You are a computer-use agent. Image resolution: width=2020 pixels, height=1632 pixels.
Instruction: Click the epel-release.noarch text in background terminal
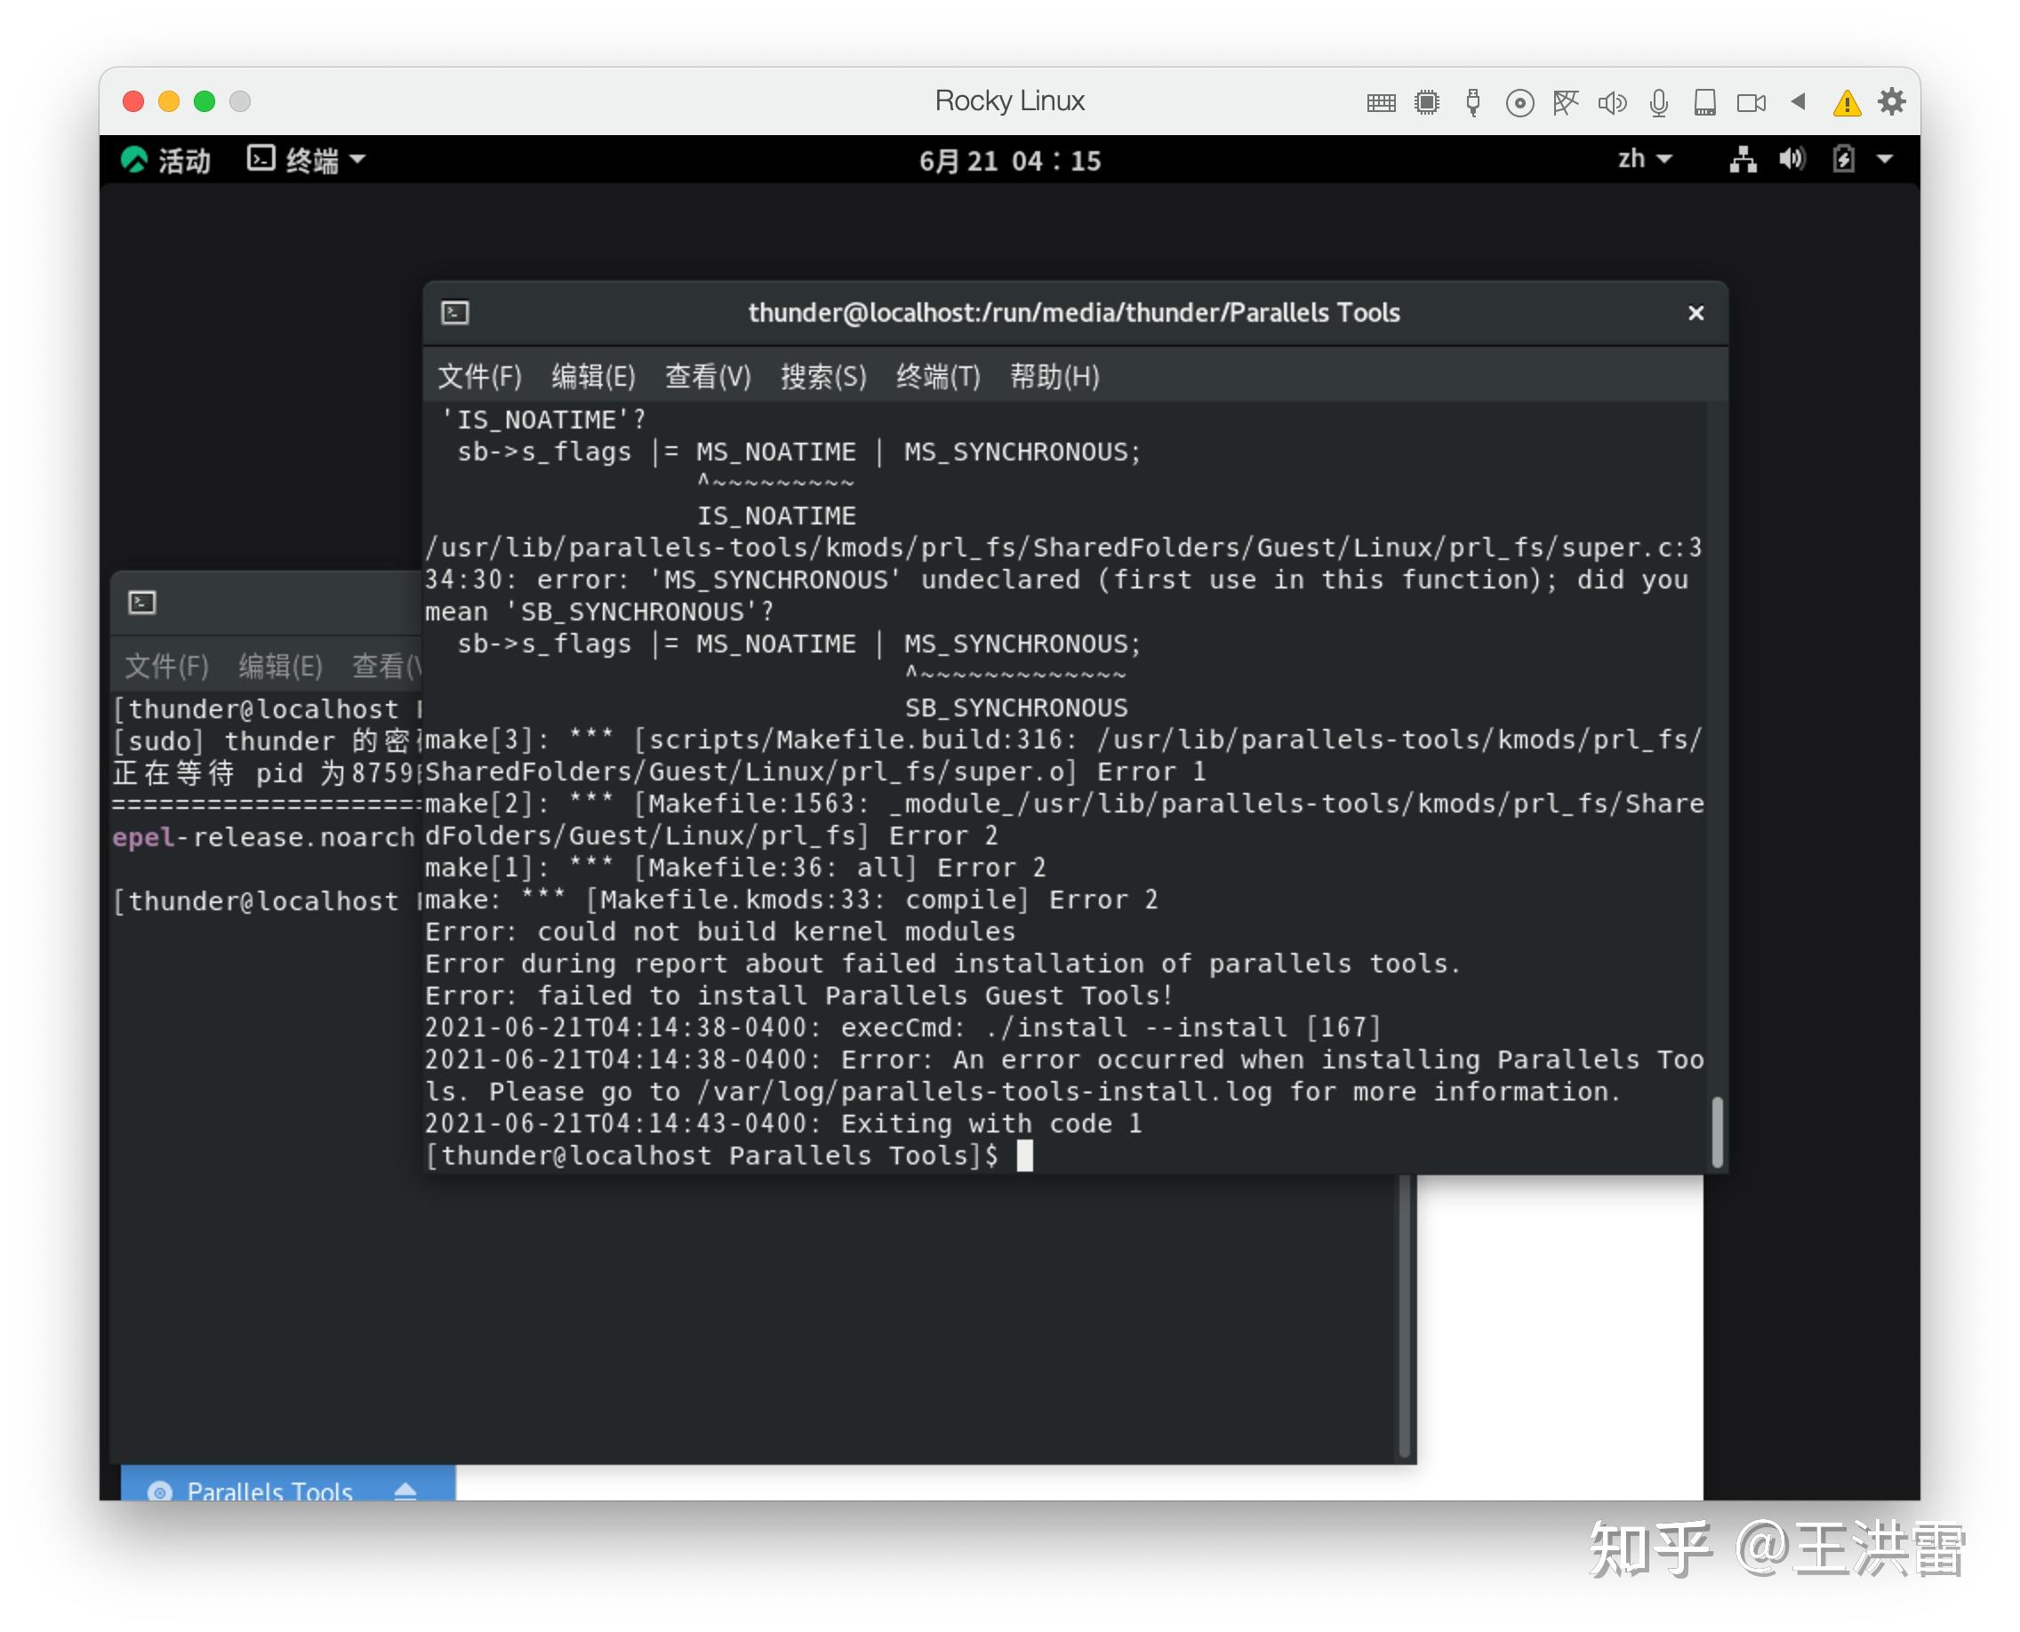[x=263, y=836]
